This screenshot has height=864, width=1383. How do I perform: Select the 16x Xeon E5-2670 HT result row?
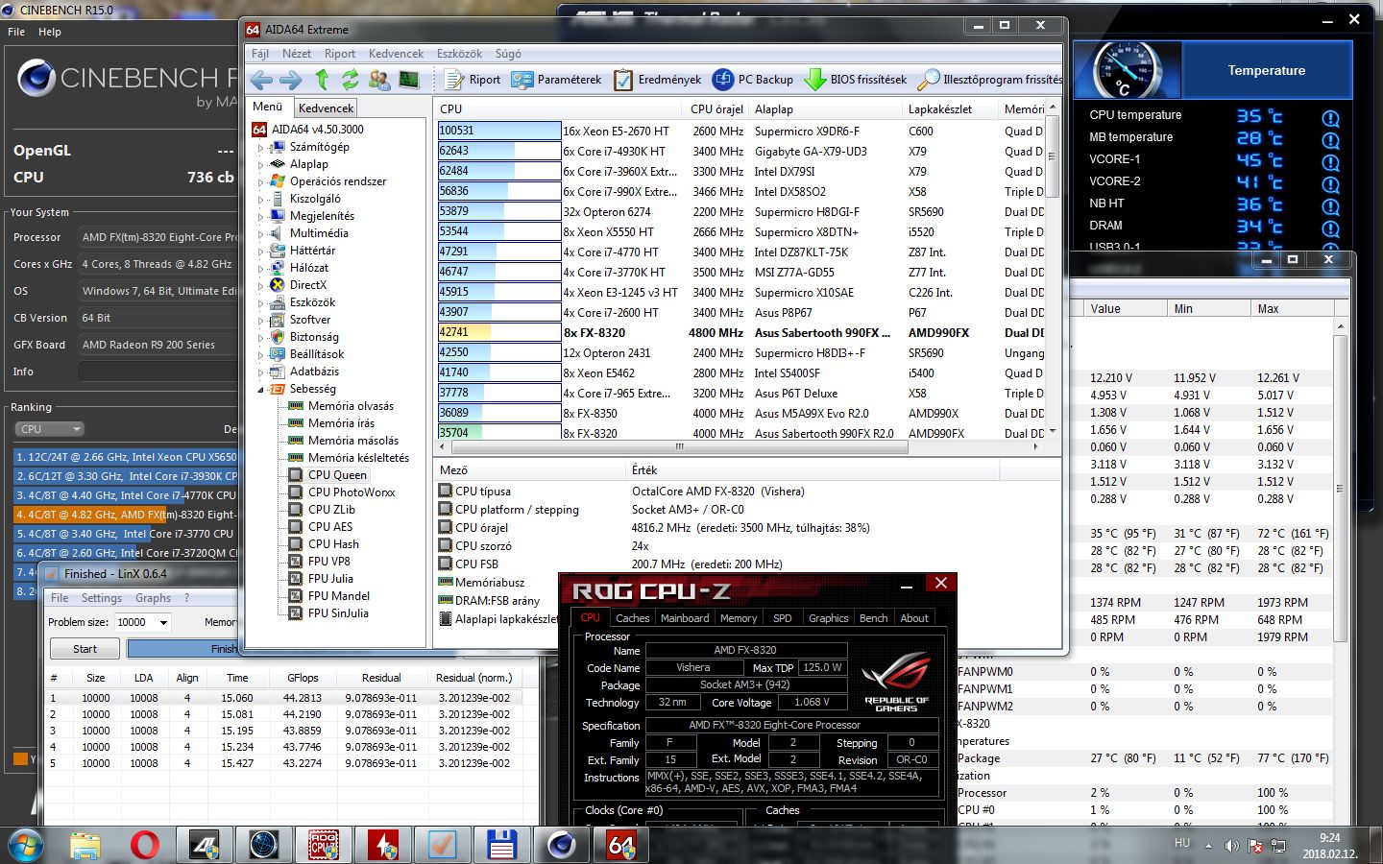click(740, 132)
